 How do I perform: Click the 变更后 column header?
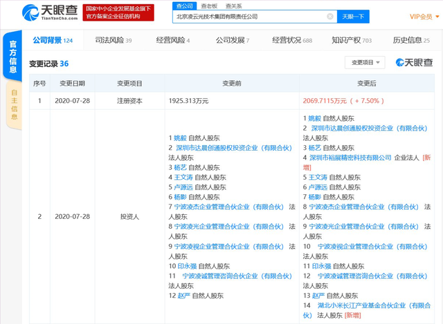click(x=367, y=83)
